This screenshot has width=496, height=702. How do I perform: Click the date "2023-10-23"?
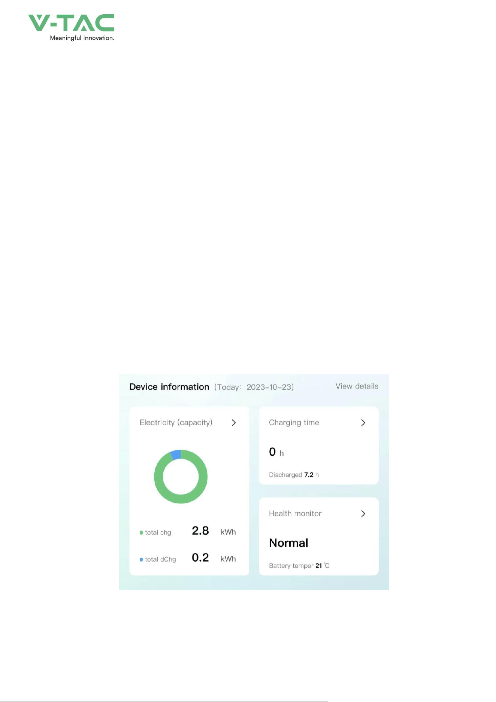point(269,387)
